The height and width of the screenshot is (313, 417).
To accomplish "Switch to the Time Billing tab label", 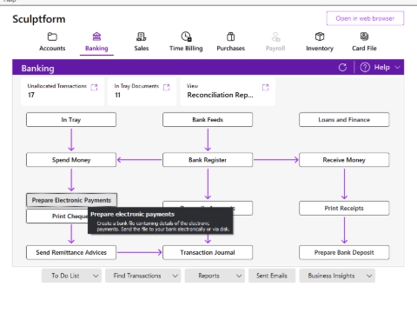I will click(x=186, y=49).
